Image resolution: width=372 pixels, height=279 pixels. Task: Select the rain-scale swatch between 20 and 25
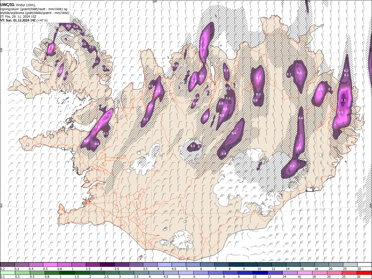[x=334, y=273]
